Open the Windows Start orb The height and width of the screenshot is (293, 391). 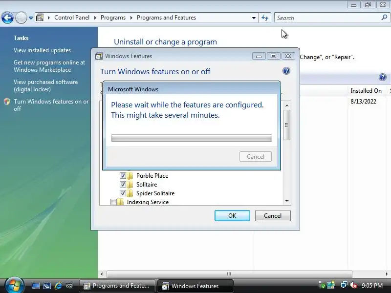pyautogui.click(x=14, y=286)
